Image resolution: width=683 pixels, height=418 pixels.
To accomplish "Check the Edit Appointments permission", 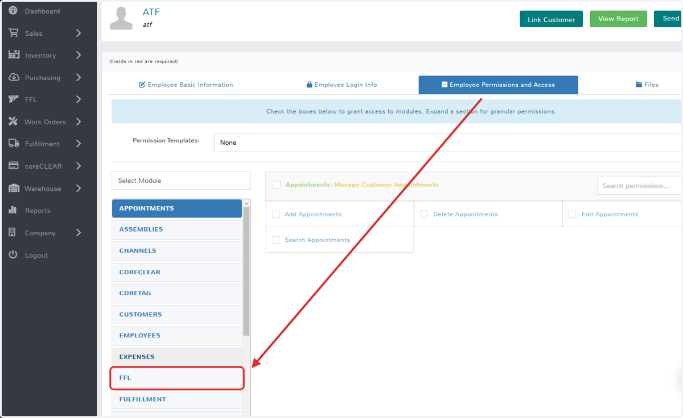I will 572,214.
